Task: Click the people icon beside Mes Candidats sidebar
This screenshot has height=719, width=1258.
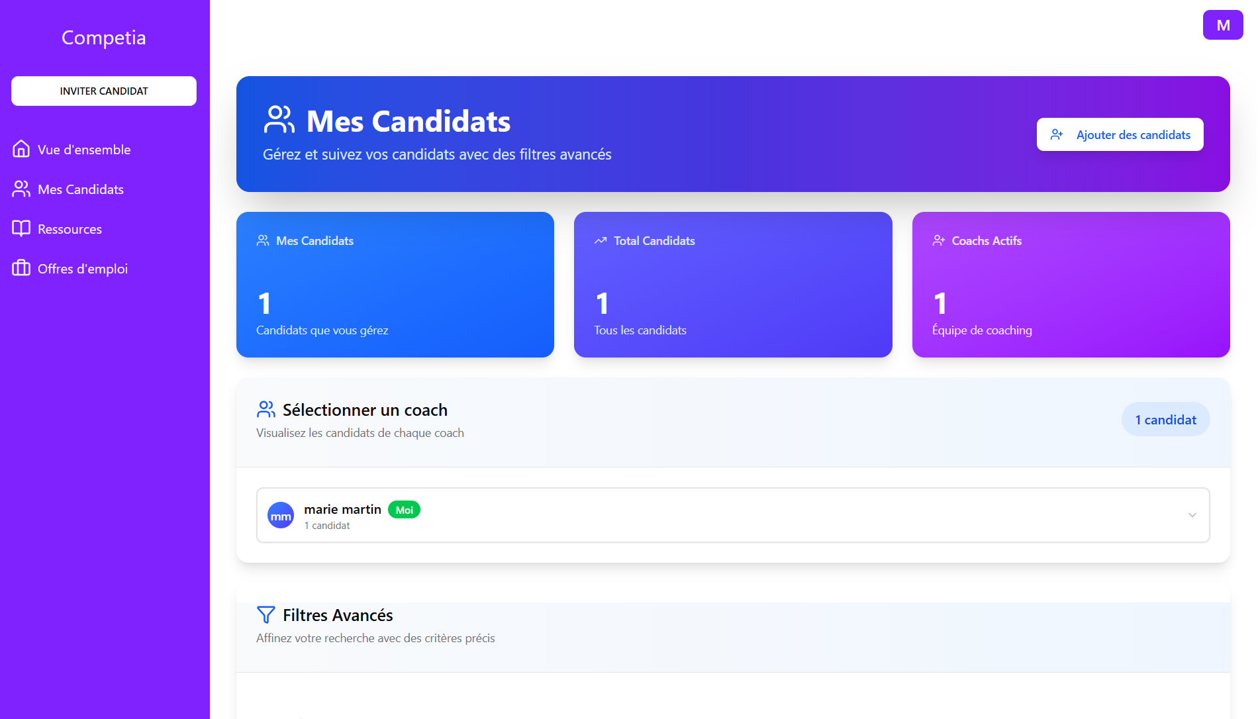Action: click(x=21, y=189)
